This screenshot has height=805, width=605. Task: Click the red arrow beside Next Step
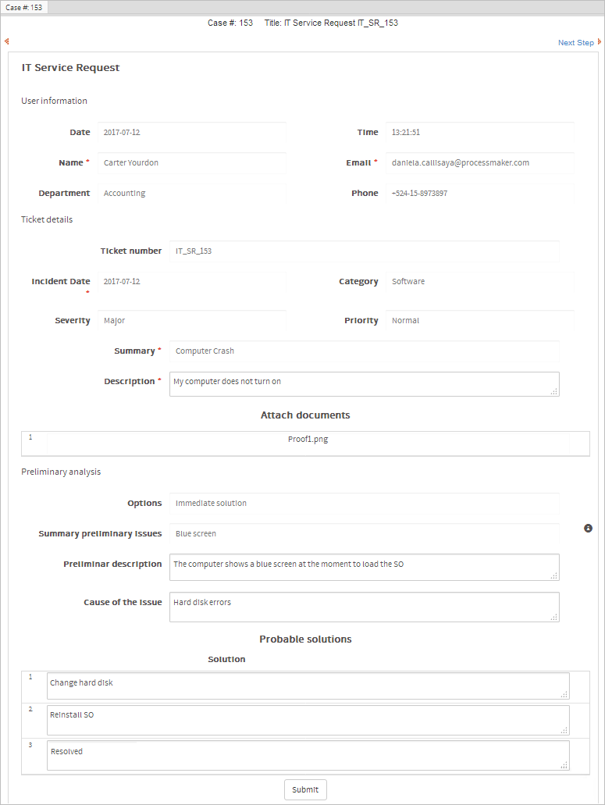click(x=600, y=42)
